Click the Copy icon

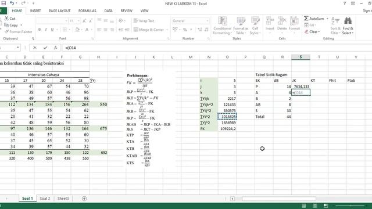pyautogui.click(x=6, y=25)
